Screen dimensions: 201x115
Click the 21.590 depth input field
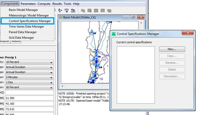[29, 98]
